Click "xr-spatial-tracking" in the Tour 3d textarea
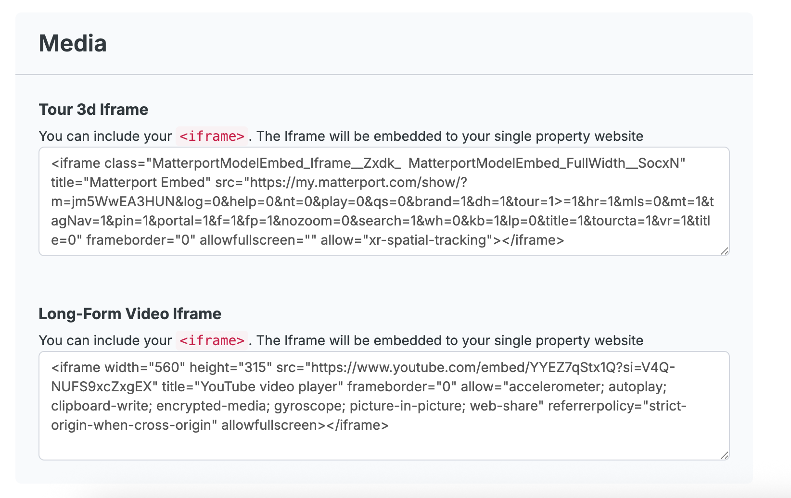This screenshot has height=498, width=791. 428,240
